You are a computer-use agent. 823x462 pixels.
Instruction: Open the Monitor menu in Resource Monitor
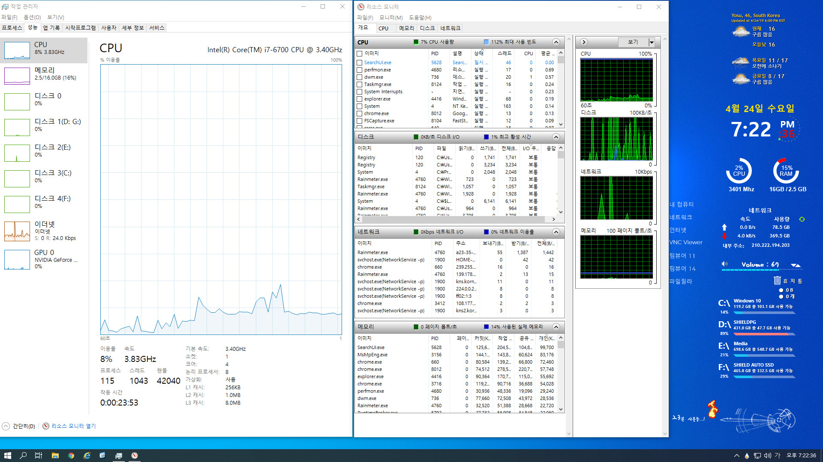pos(391,18)
